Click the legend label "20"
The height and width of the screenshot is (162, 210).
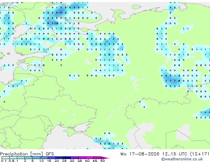(57, 161)
